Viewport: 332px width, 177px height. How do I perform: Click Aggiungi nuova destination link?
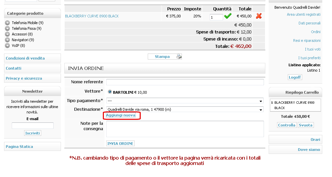121,115
